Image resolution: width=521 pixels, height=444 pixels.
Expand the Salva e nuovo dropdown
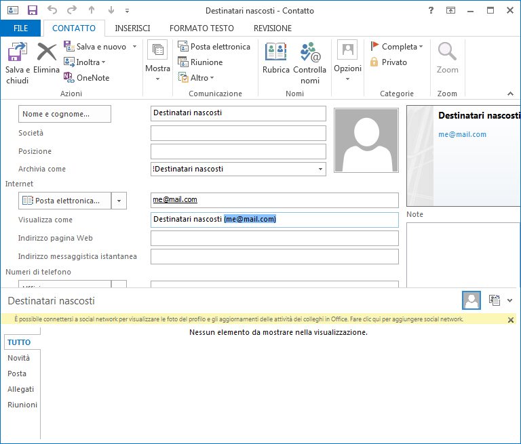point(134,46)
